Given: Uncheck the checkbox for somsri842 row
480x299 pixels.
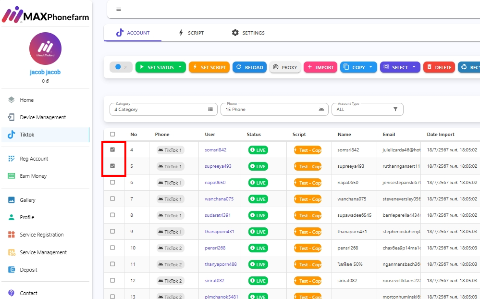Looking at the screenshot, I should (112, 149).
